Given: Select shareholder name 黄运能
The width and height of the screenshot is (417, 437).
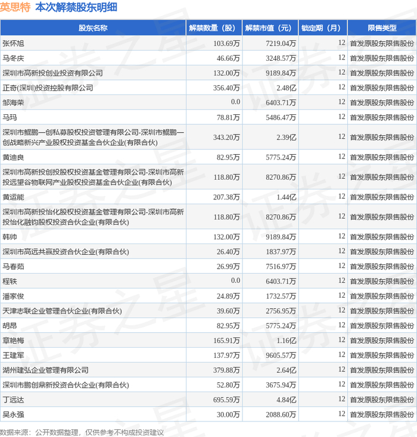Looking at the screenshot, I should [13, 197].
